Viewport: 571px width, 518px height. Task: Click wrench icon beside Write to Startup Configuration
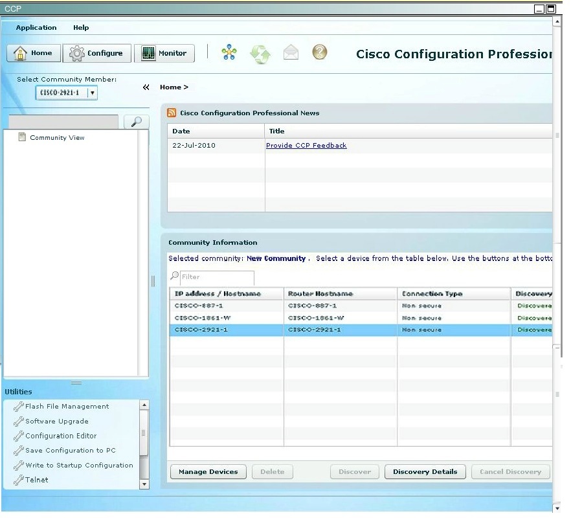coord(19,466)
